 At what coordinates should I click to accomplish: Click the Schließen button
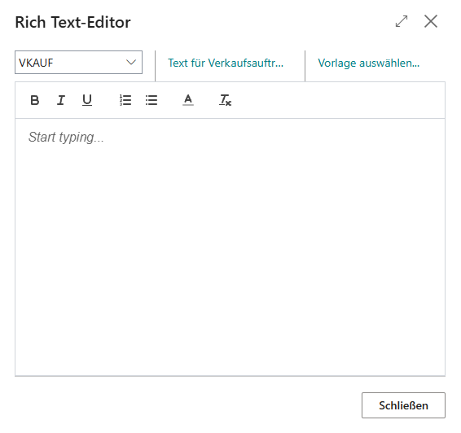(x=403, y=405)
